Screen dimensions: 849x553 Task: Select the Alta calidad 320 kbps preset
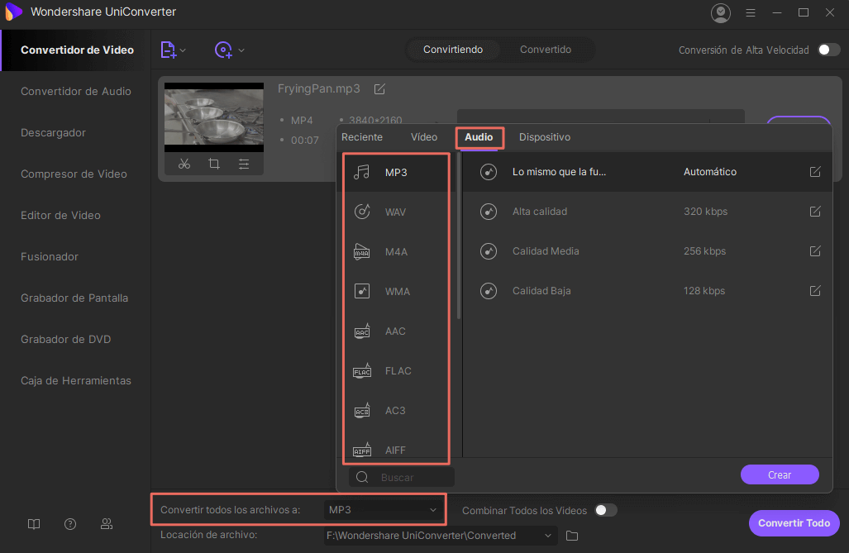pyautogui.click(x=647, y=212)
